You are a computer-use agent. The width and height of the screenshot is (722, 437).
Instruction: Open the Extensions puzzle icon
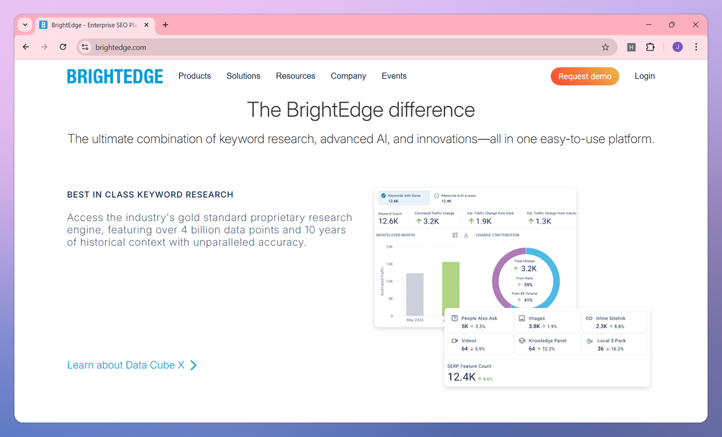pyautogui.click(x=650, y=47)
